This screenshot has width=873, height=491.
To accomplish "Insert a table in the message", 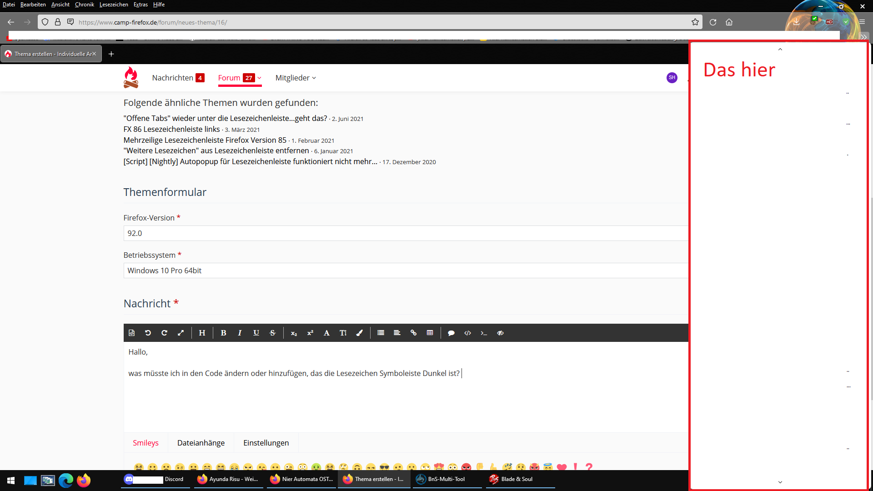I will 430,333.
